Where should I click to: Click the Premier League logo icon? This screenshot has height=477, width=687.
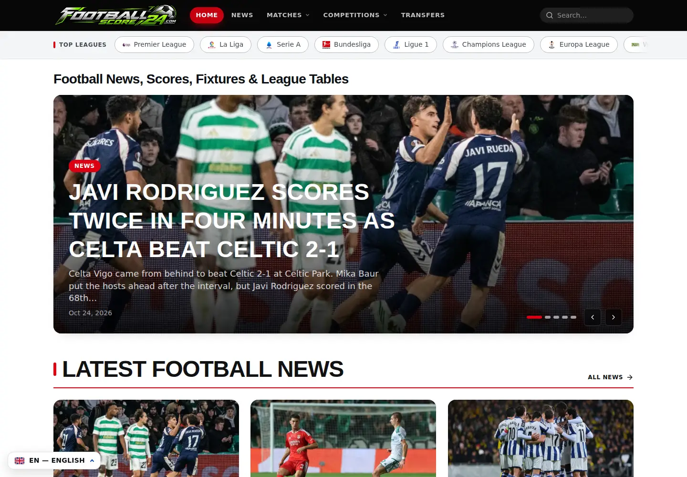click(126, 45)
